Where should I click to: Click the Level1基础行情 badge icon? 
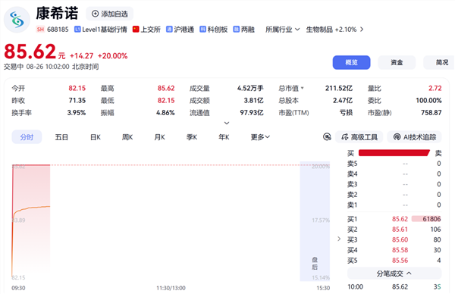coord(77,30)
